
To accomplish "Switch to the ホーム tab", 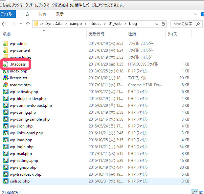I will [25, 14].
